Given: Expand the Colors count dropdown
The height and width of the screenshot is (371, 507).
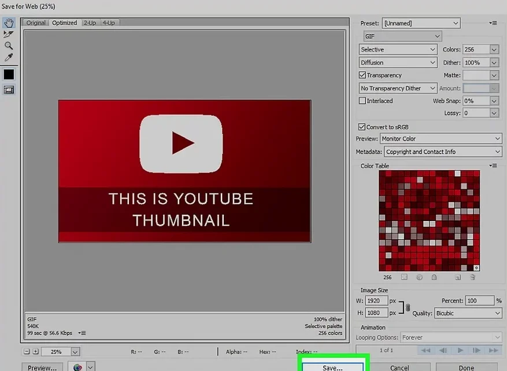Looking at the screenshot, I should [494, 50].
